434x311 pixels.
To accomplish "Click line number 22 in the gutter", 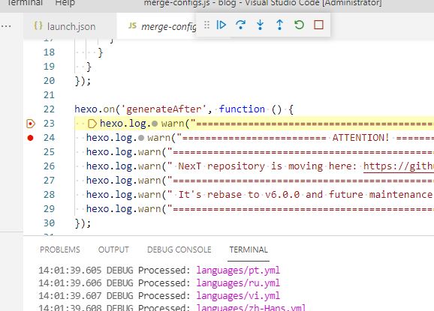I will coord(49,109).
